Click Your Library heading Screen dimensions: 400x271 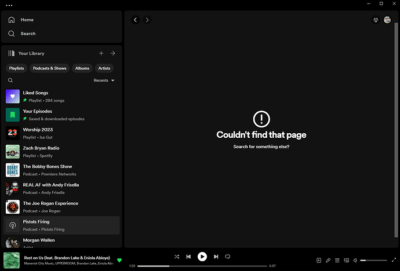click(x=31, y=53)
